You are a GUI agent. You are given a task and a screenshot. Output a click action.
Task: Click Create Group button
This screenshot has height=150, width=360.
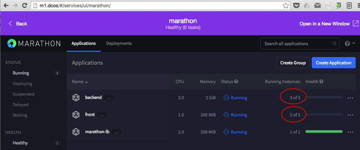(293, 63)
